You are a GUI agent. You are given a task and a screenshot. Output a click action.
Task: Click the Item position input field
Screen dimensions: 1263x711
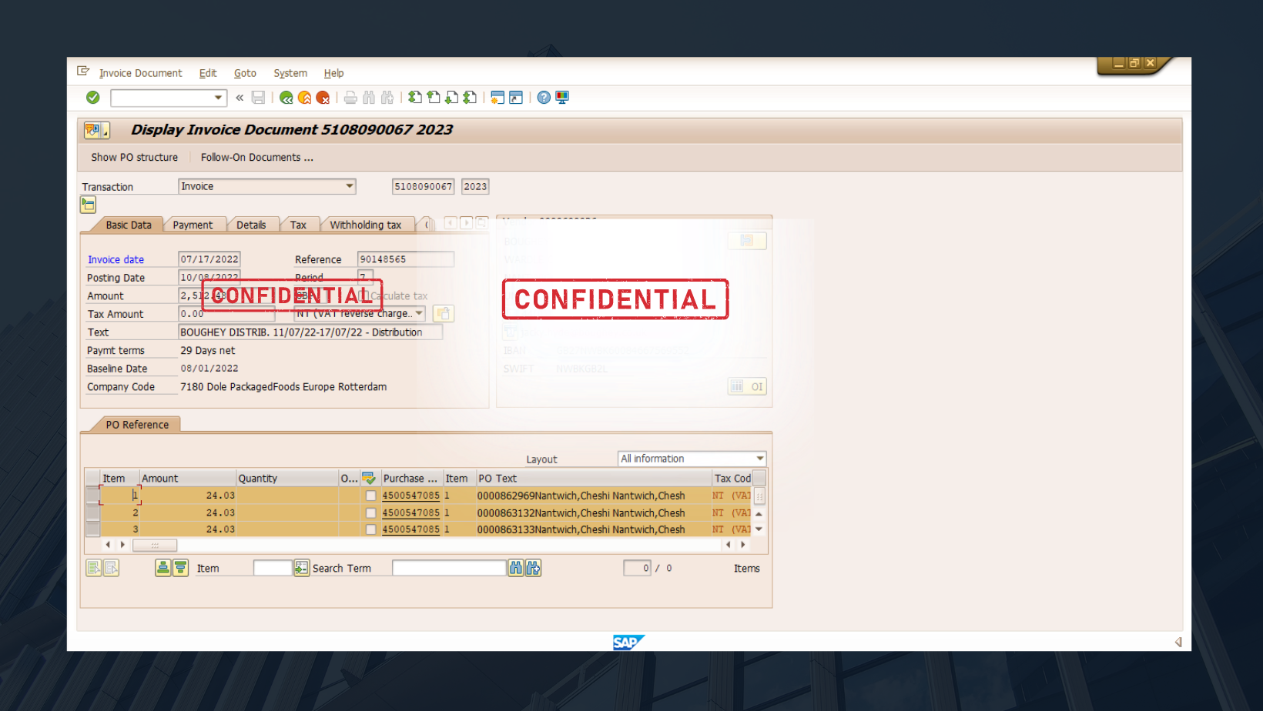pyautogui.click(x=273, y=568)
